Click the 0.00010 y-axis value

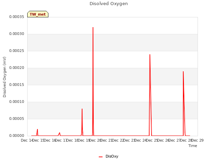point(17,102)
